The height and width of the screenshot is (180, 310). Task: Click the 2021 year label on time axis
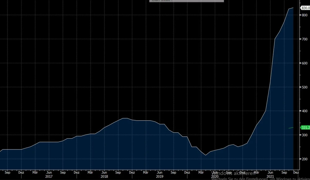tap(270, 177)
